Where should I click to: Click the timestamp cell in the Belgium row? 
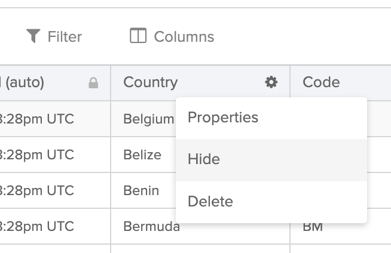click(x=37, y=119)
